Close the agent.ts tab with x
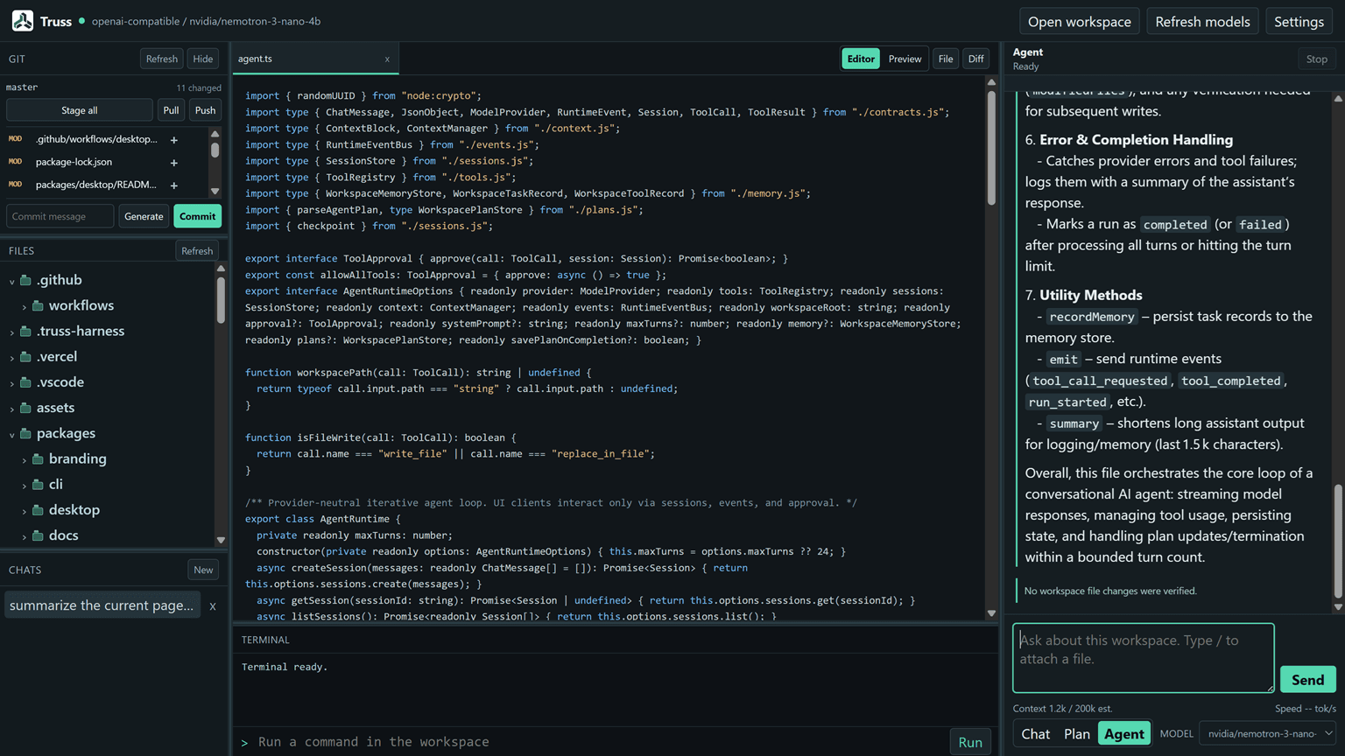Viewport: 1345px width, 756px height. [387, 59]
